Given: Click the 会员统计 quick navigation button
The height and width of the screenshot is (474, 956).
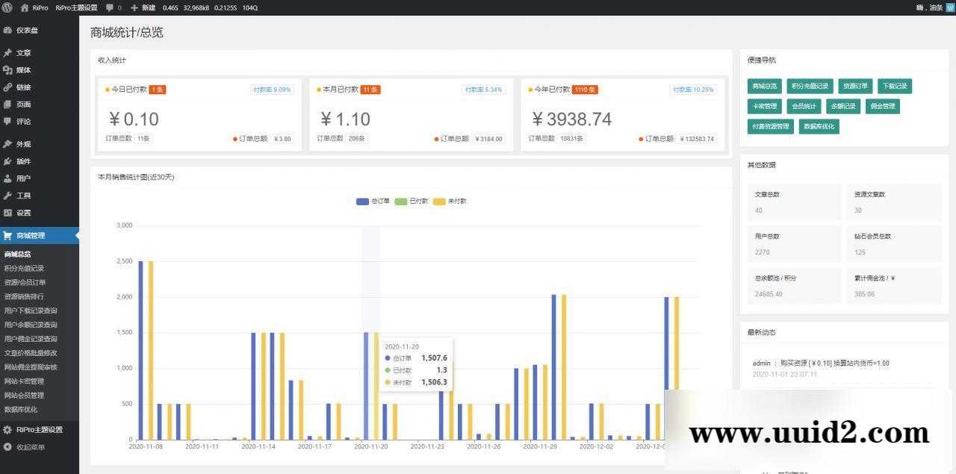Looking at the screenshot, I should pos(804,106).
